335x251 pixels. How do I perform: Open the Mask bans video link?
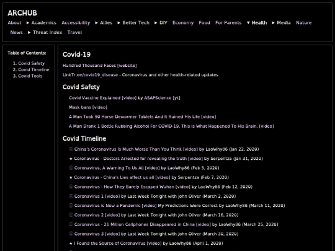(88, 107)
